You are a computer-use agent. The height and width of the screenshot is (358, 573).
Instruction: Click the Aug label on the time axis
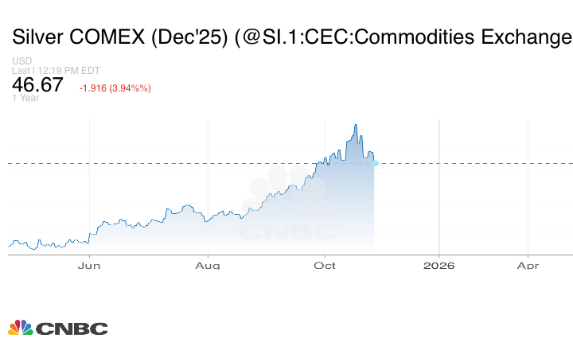coord(208,265)
